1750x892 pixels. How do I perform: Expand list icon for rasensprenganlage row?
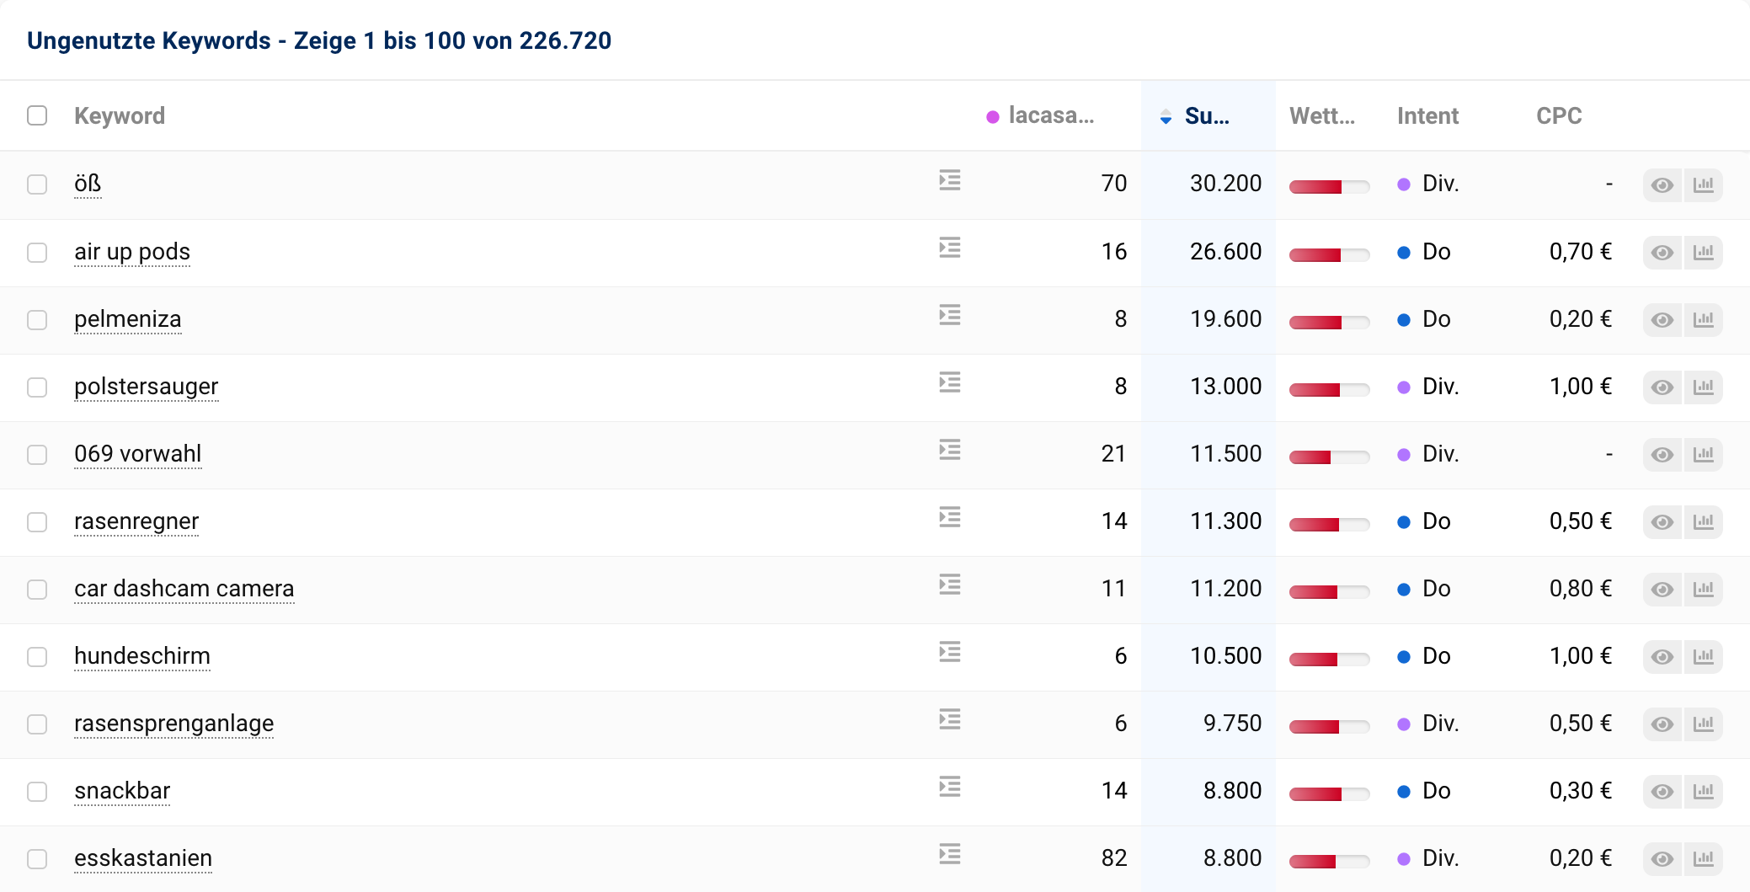click(x=950, y=720)
